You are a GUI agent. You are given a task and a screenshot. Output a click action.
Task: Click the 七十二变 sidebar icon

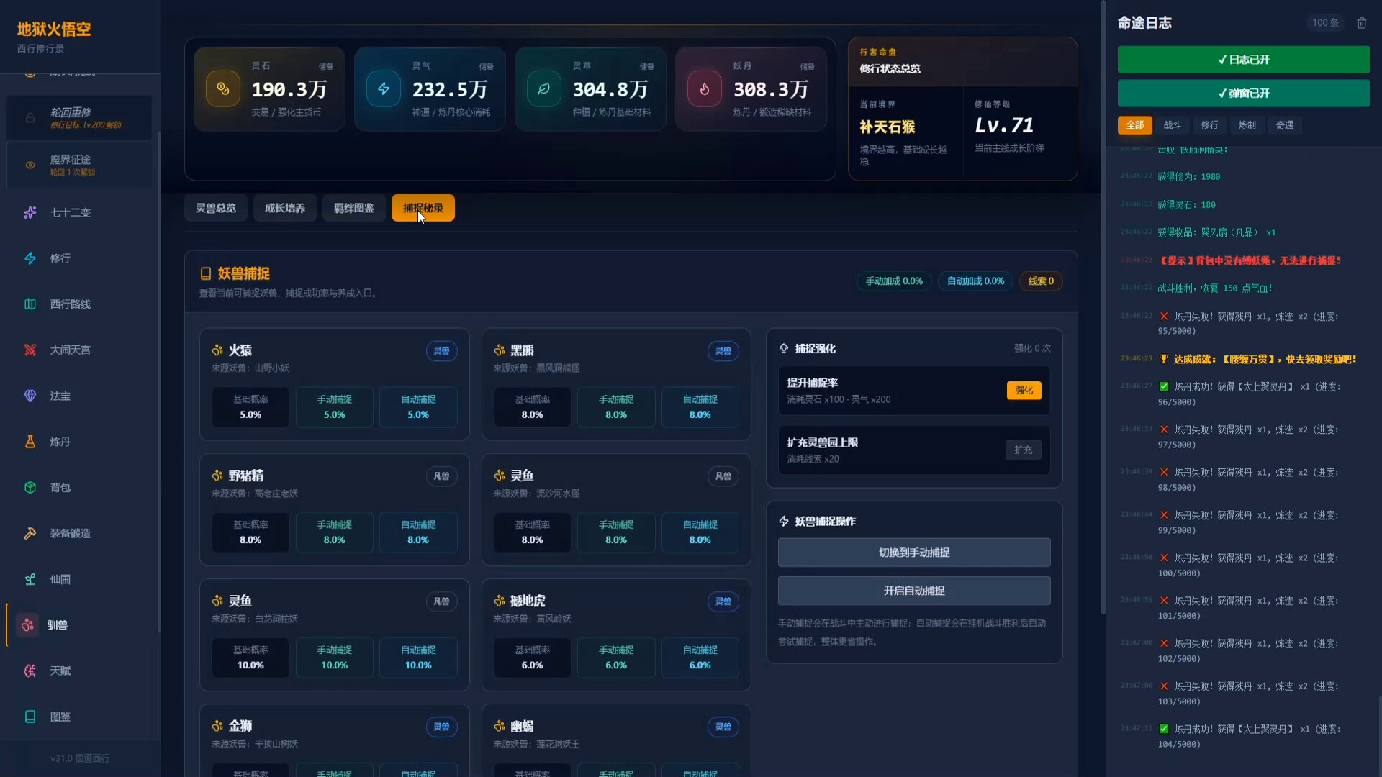coord(30,212)
